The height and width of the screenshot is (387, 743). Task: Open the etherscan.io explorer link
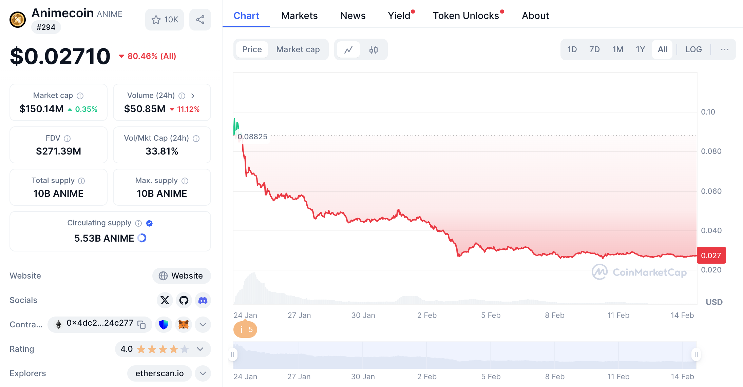[x=159, y=373]
